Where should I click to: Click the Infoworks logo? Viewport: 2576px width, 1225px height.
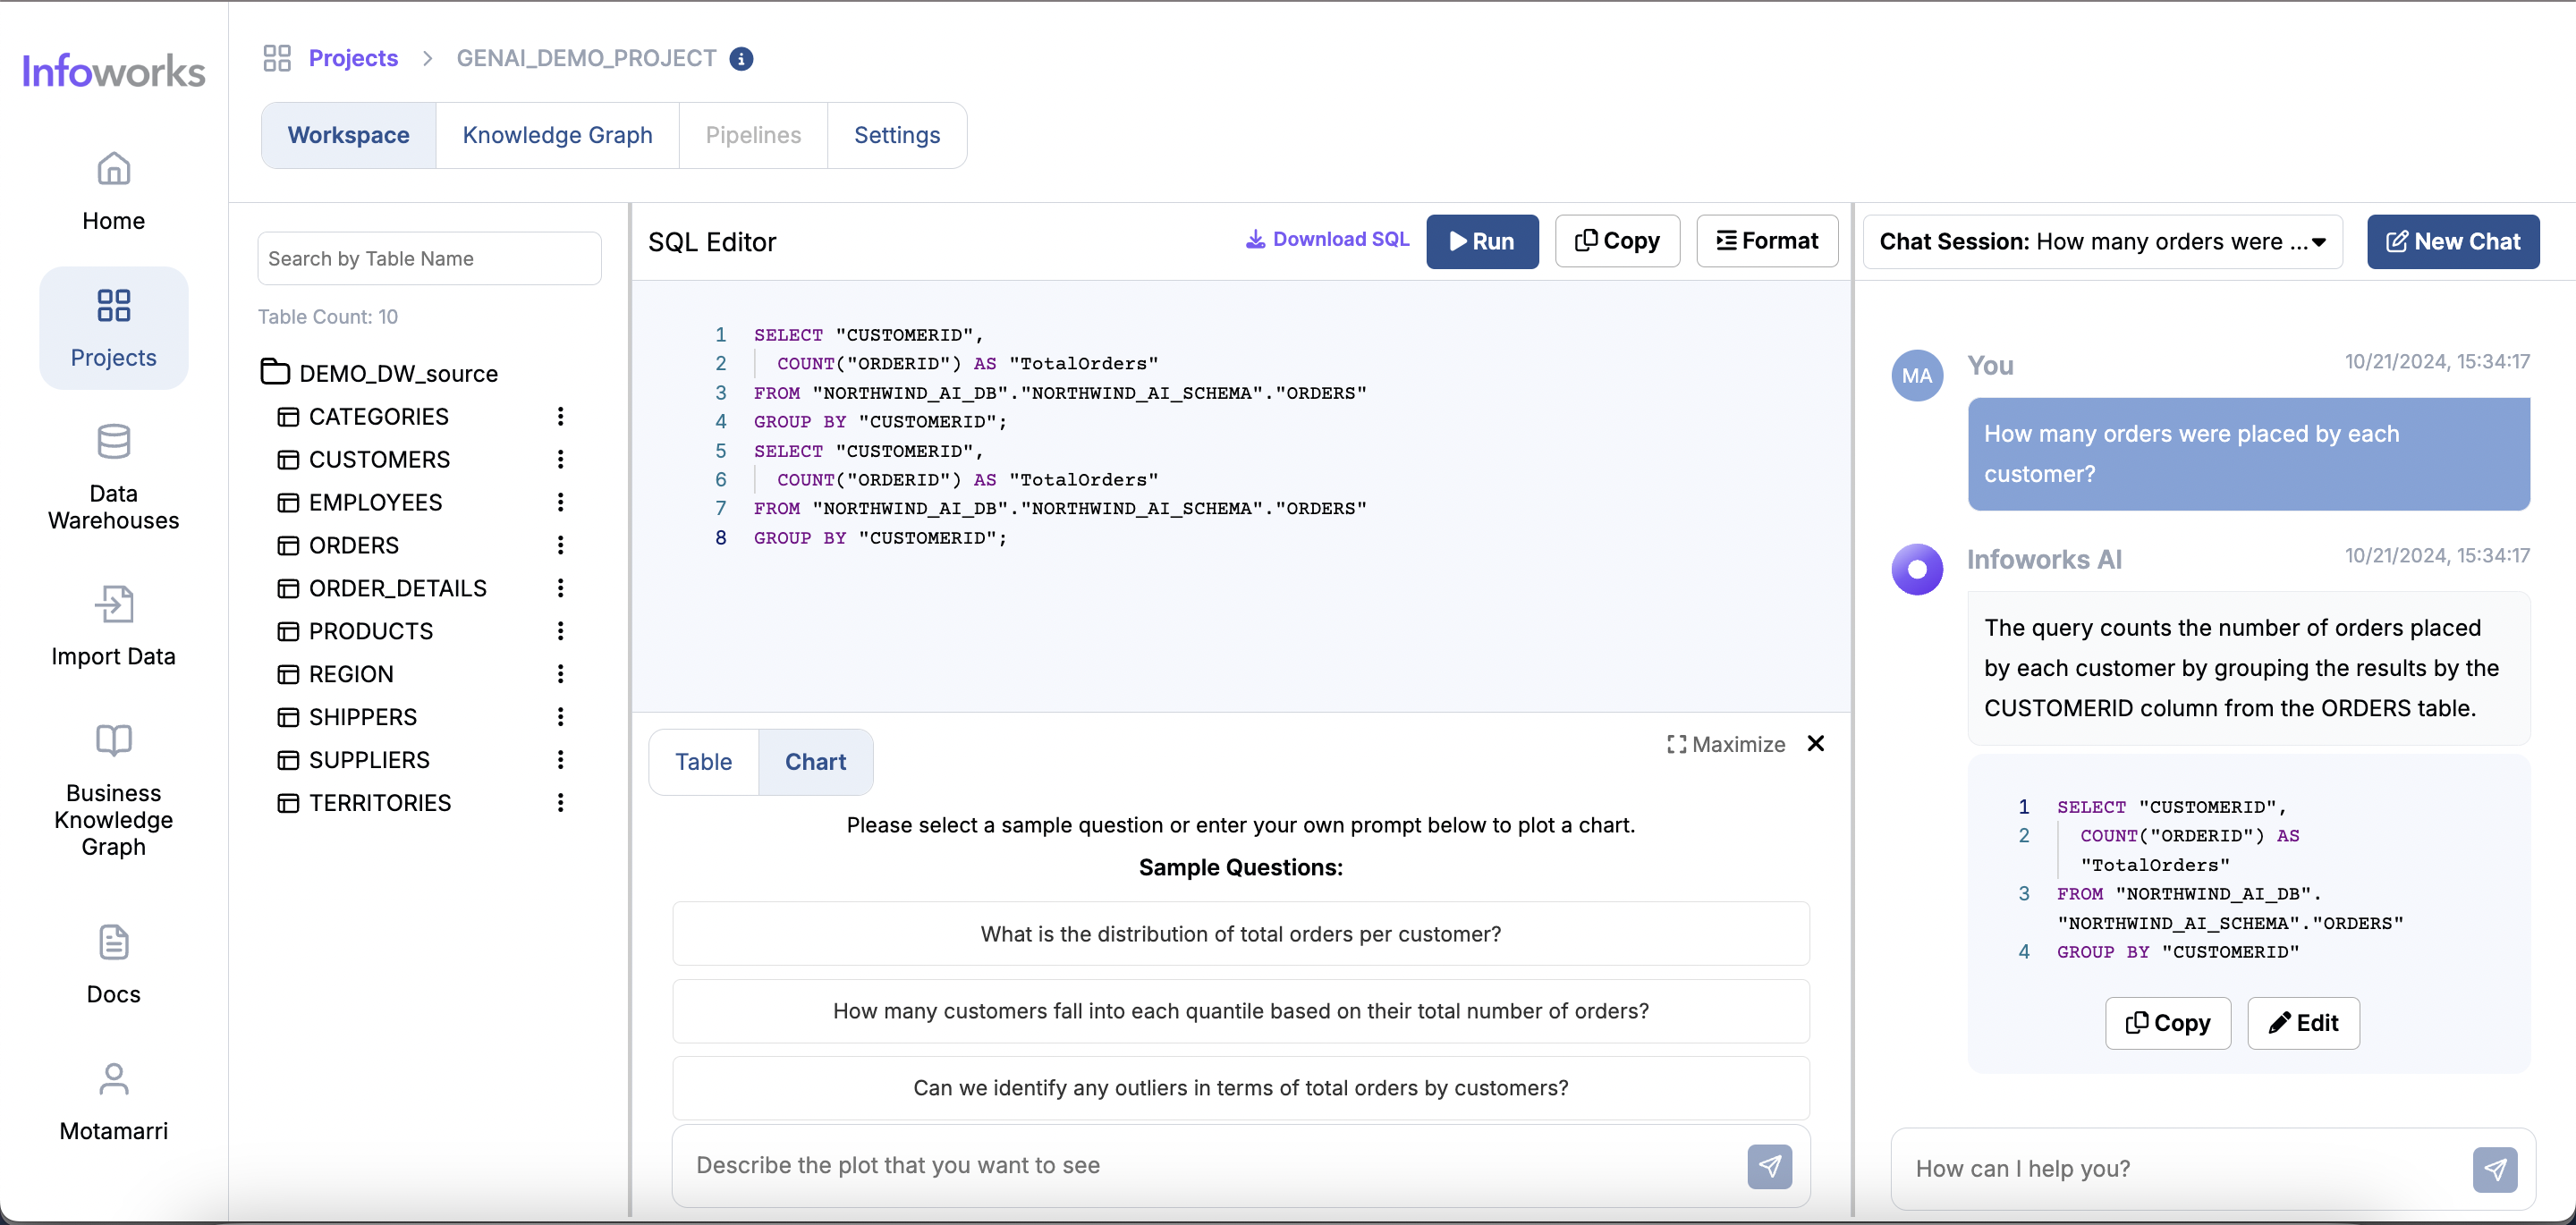(113, 71)
